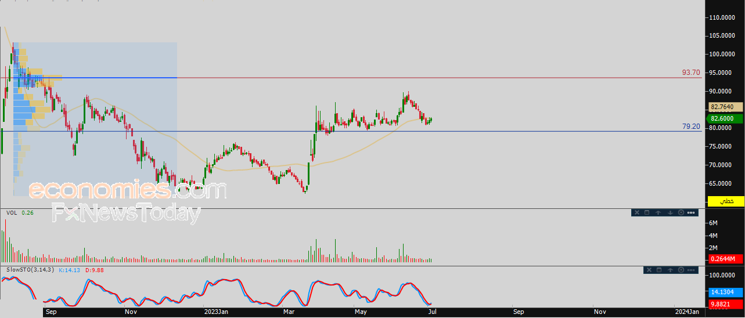Maximize the SlowSTO indicator pane
Viewport: 745px width, 318px height.
(659, 270)
